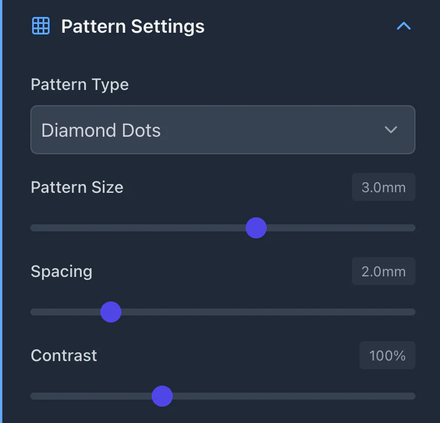Image resolution: width=440 pixels, height=423 pixels.
Task: Click the Contrast label text
Action: (x=64, y=355)
